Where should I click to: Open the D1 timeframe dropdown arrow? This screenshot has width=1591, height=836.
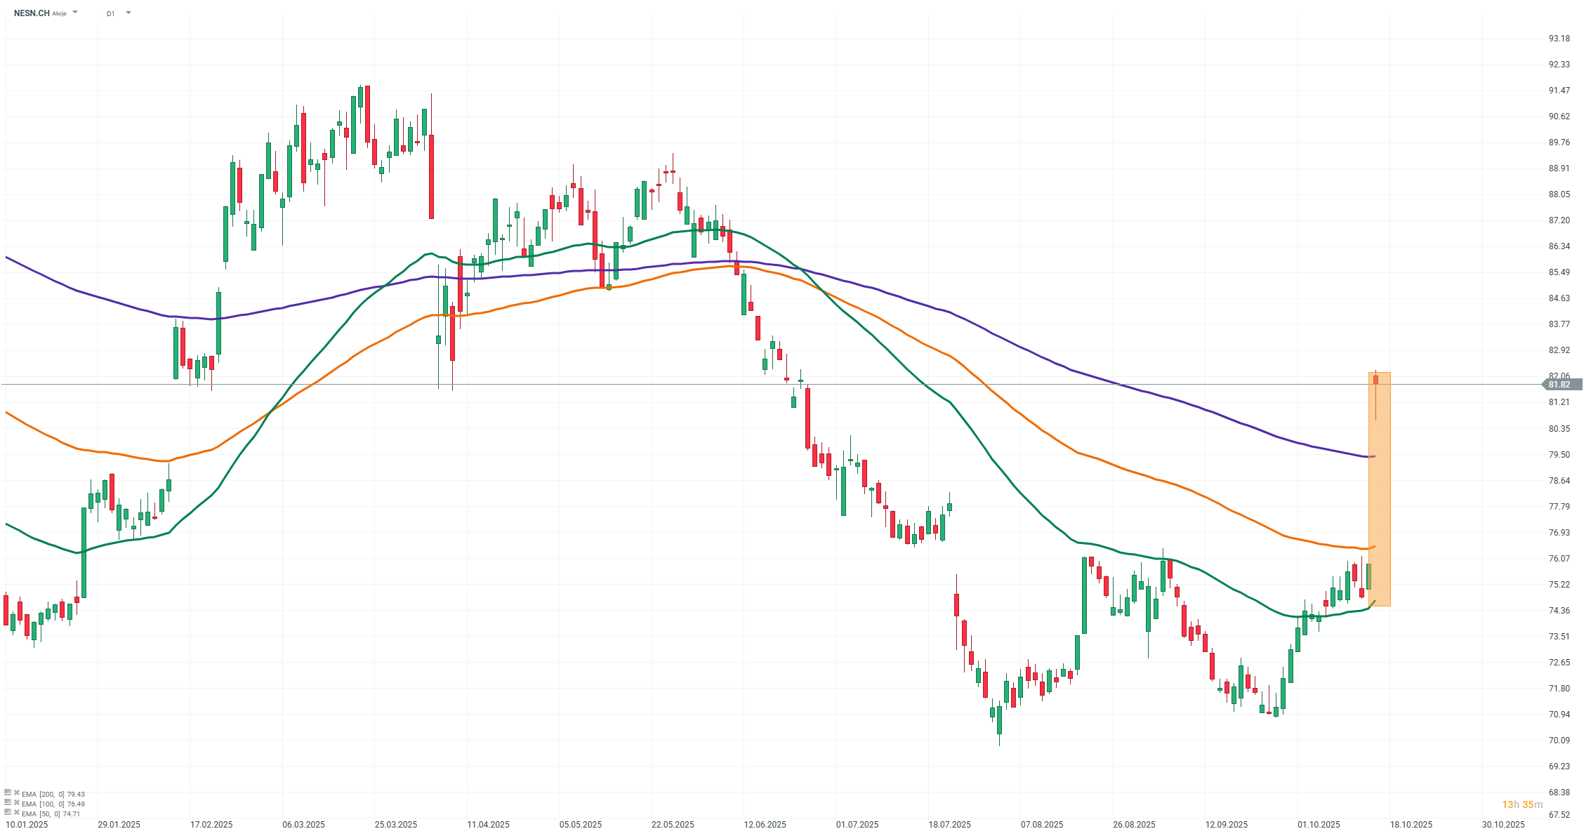[128, 13]
